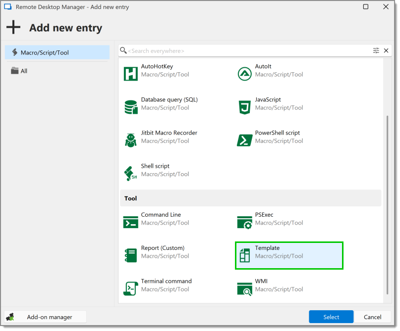Pick the Database query (SQL) icon
Image resolution: width=400 pixels, height=331 pixels.
coord(131,107)
